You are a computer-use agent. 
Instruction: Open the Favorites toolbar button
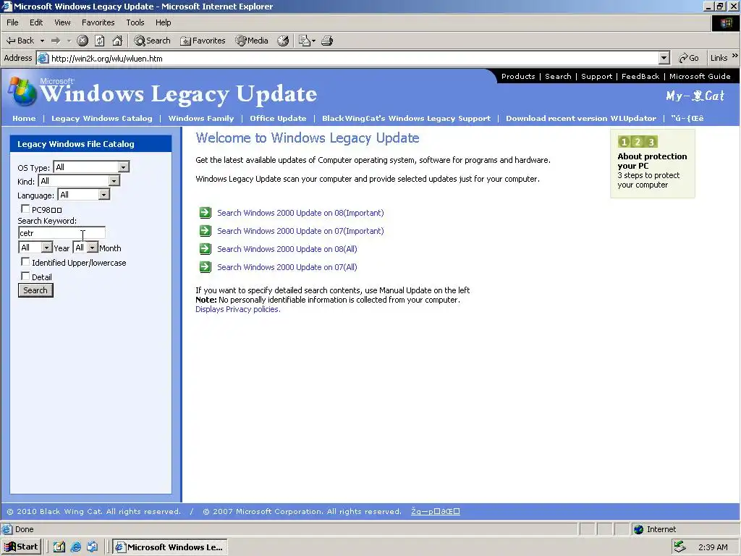[203, 41]
